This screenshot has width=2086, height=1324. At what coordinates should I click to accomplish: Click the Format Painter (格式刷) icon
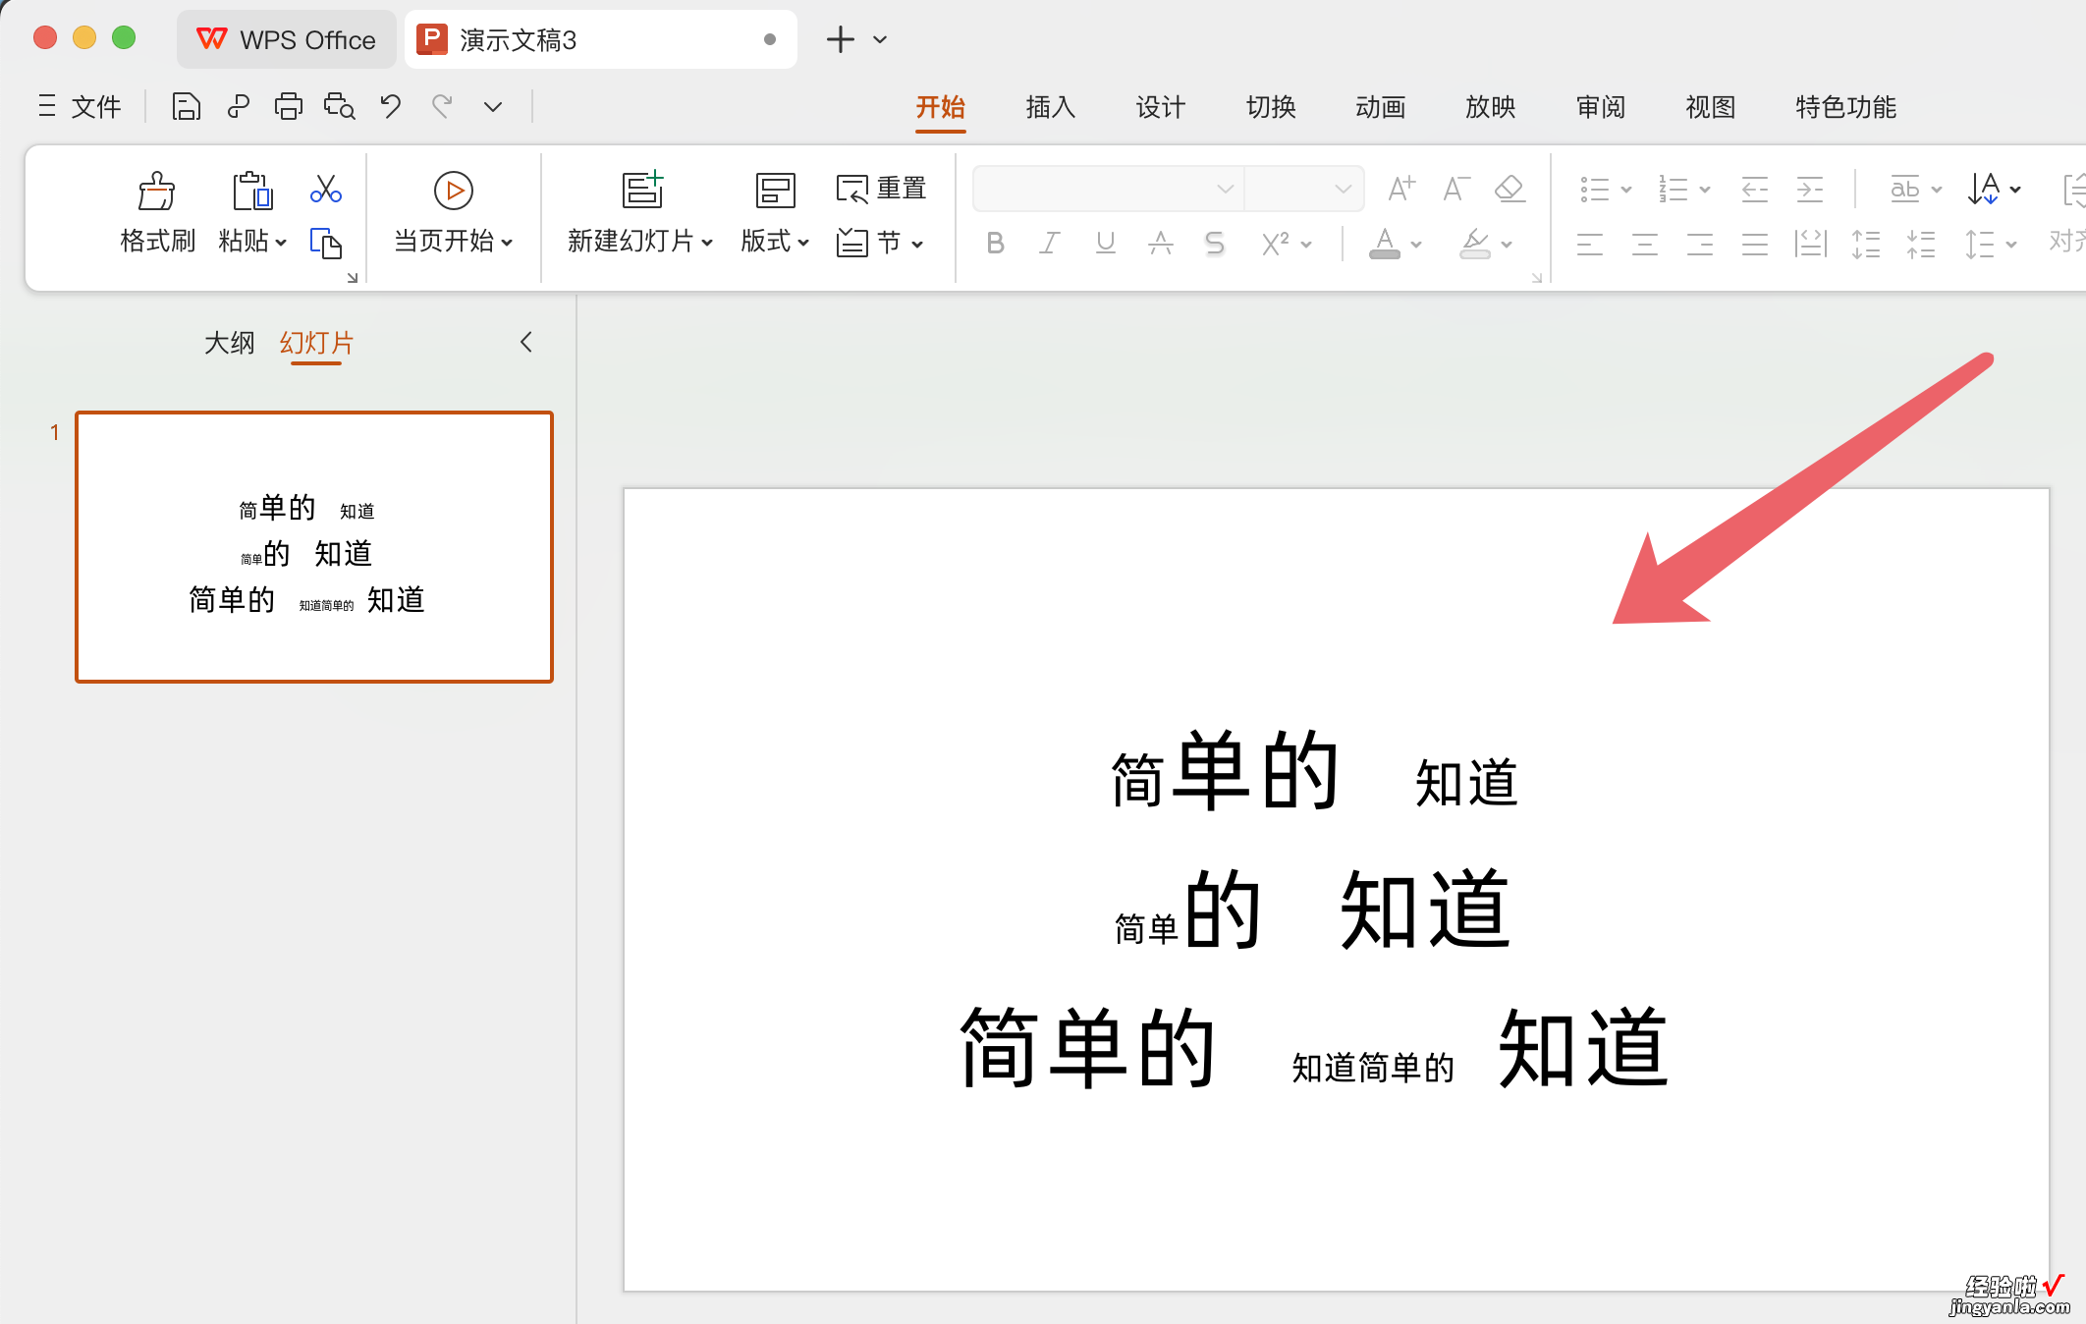pyautogui.click(x=156, y=192)
